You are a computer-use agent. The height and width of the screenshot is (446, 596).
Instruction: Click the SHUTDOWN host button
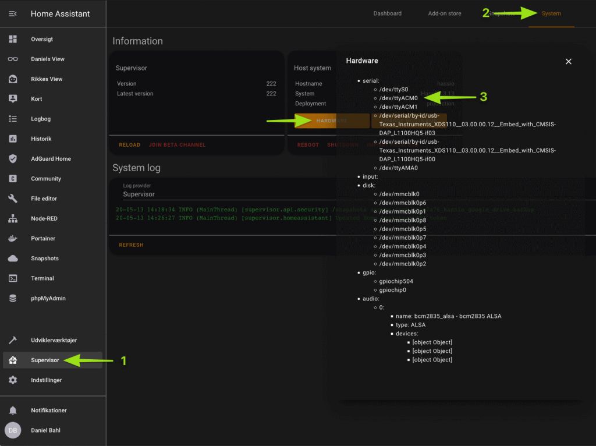pos(342,145)
